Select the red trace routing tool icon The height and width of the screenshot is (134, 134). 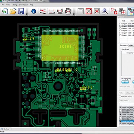pyautogui.click(x=43, y=11)
